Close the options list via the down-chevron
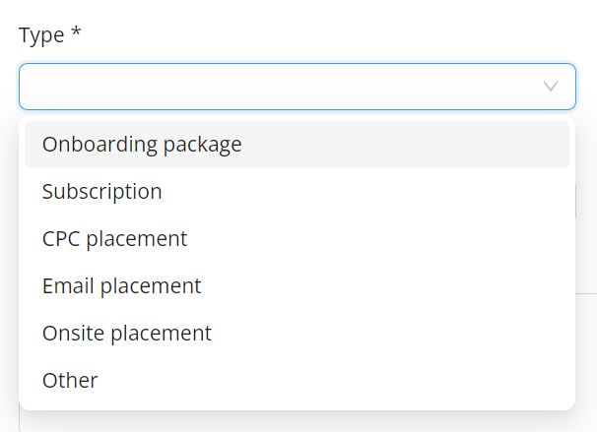This screenshot has height=432, width=597. pos(551,88)
